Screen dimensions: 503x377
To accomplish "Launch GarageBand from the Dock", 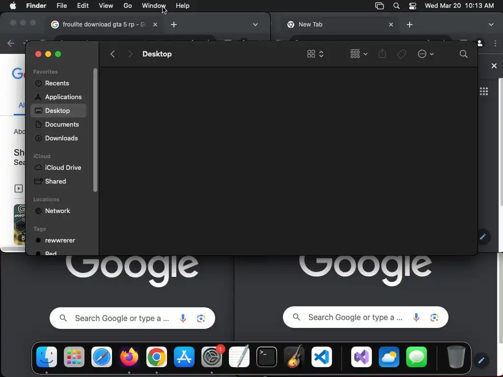I will click(x=294, y=357).
